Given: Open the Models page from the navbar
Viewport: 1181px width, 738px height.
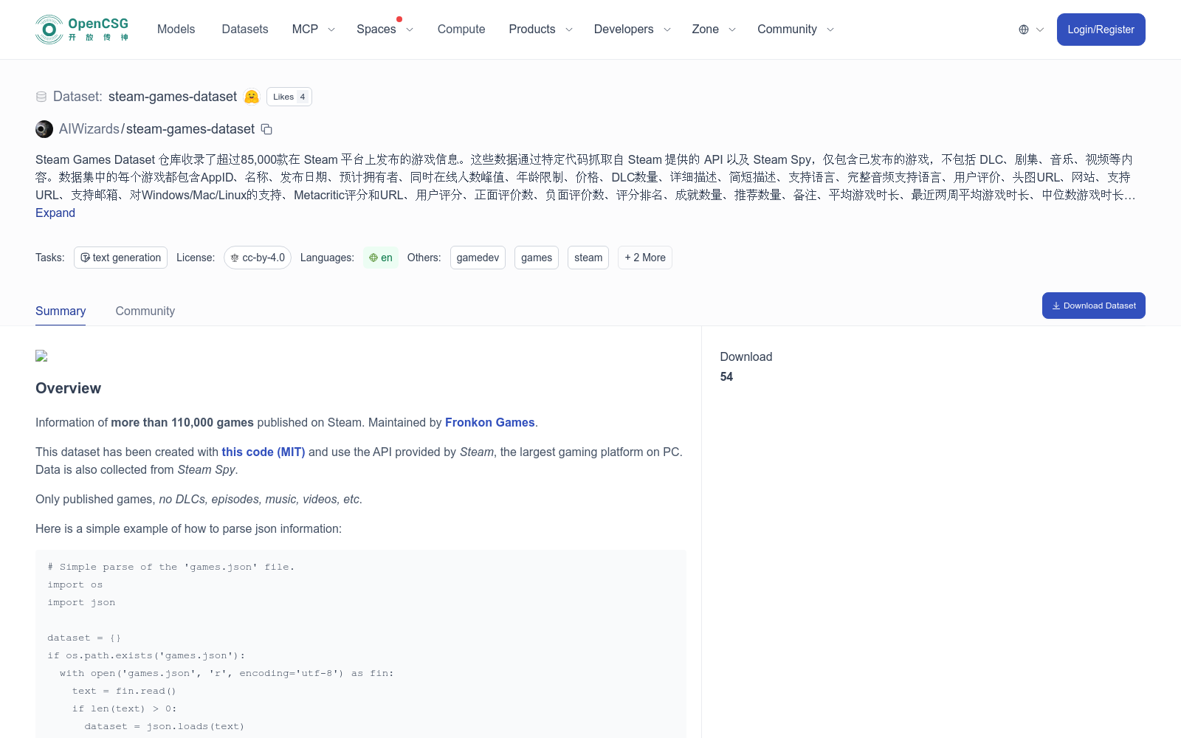Looking at the screenshot, I should (x=176, y=30).
